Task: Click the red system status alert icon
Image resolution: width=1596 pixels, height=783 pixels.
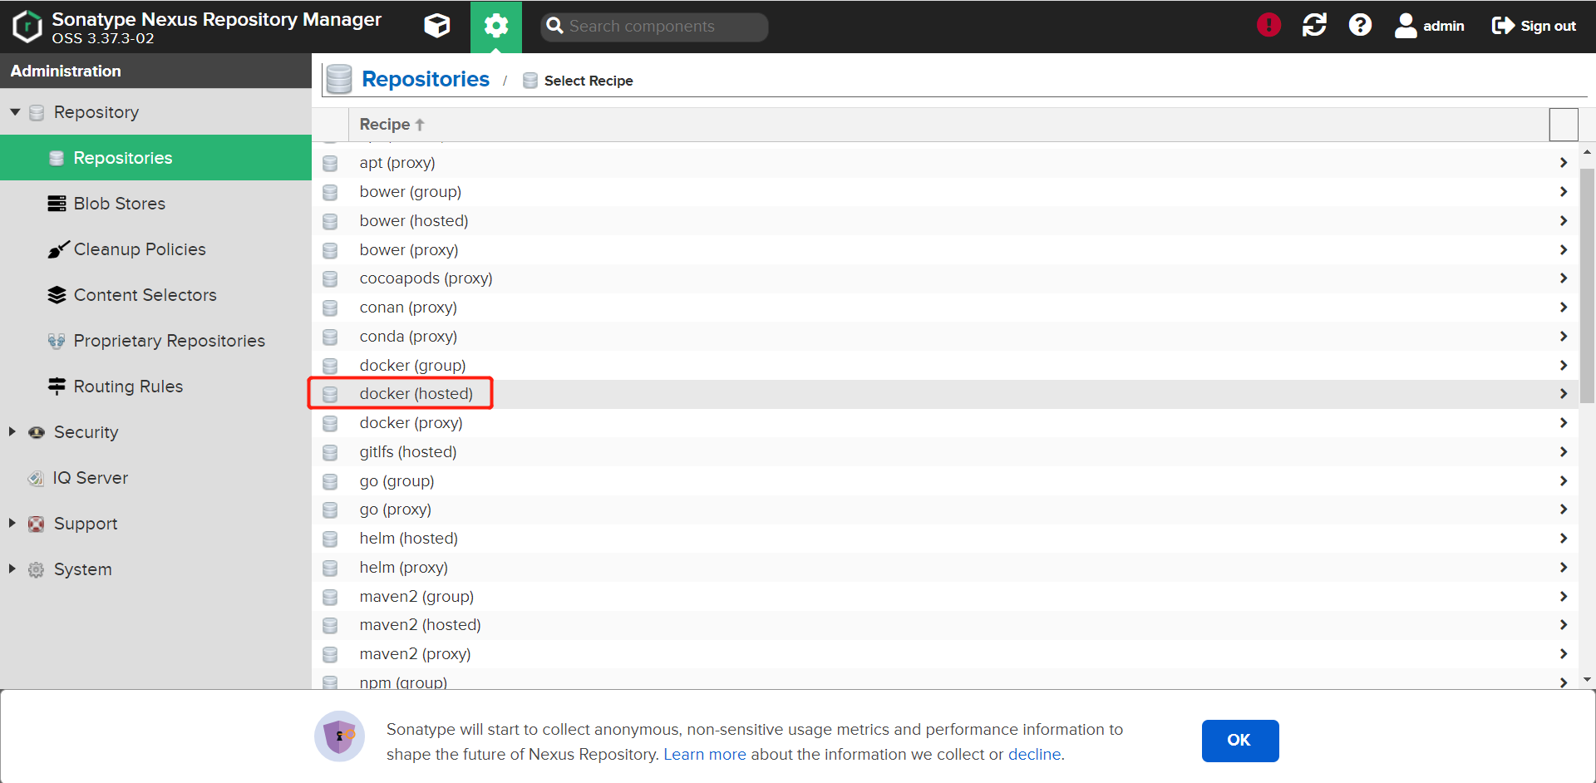Action: [1268, 26]
